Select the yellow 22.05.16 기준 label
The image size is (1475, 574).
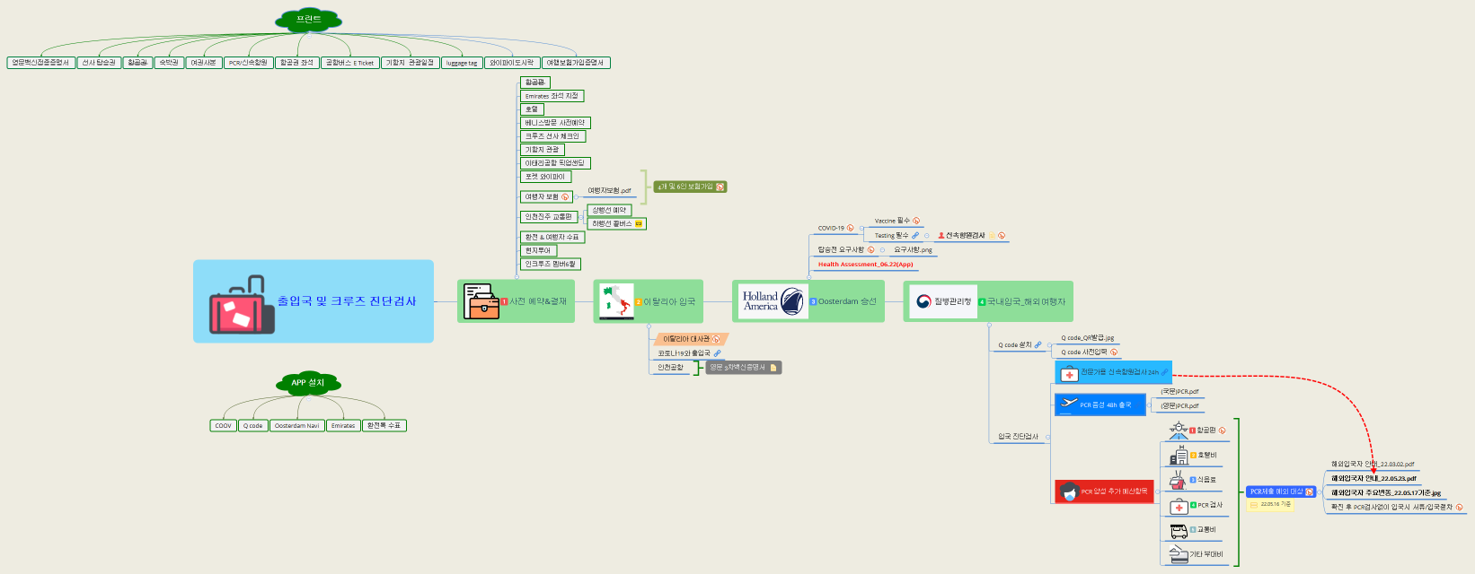[1270, 505]
